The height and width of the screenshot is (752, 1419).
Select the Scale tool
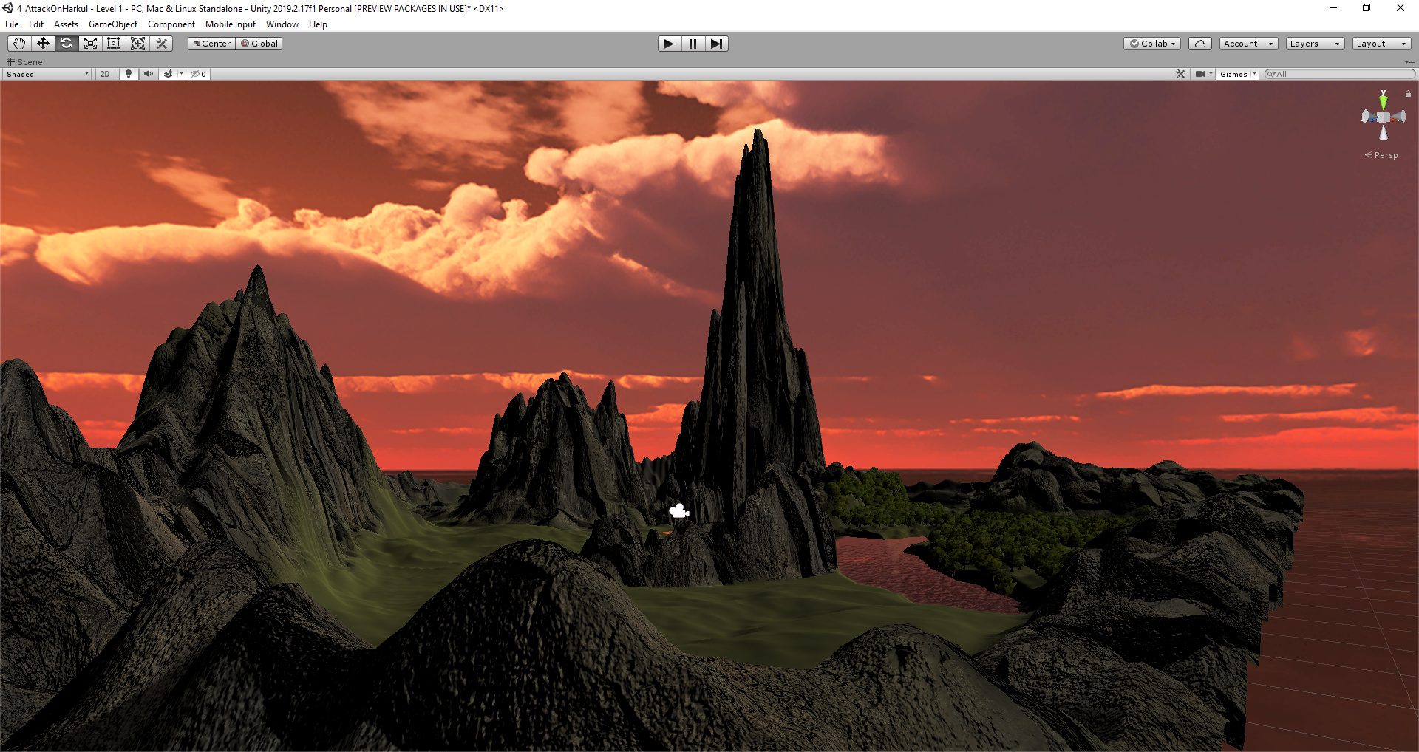(90, 44)
